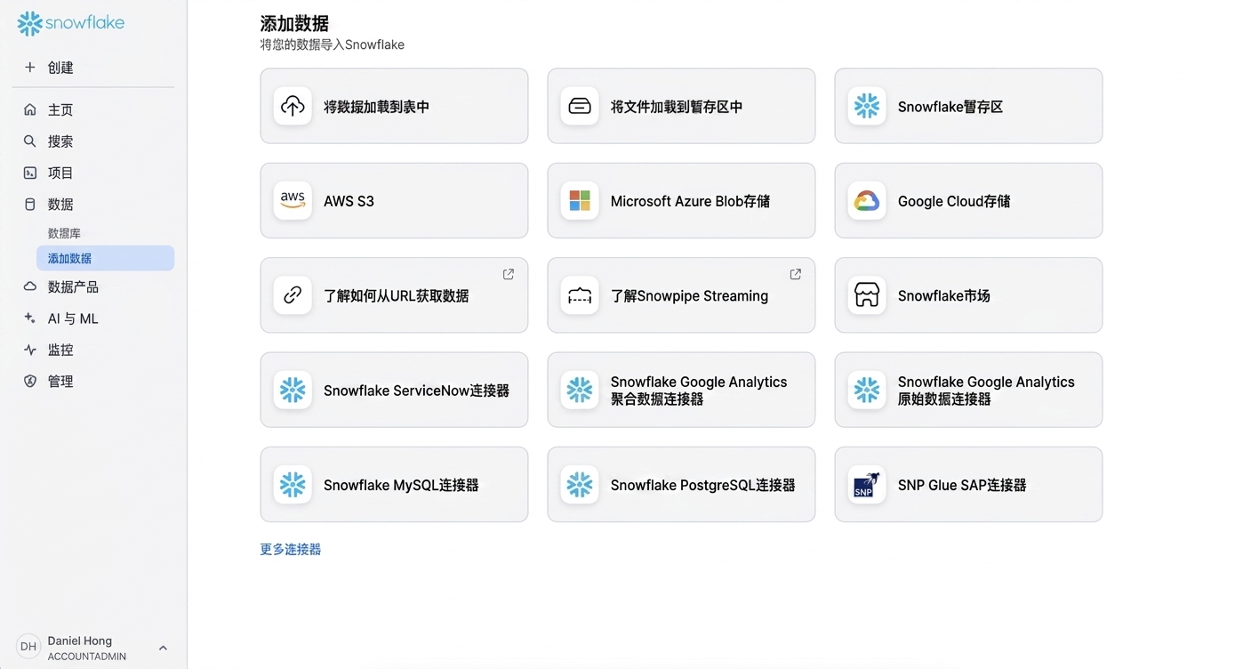The height and width of the screenshot is (669, 1259).
Task: Select Snowflake ServiceNow连接器 card
Action: [x=394, y=390]
